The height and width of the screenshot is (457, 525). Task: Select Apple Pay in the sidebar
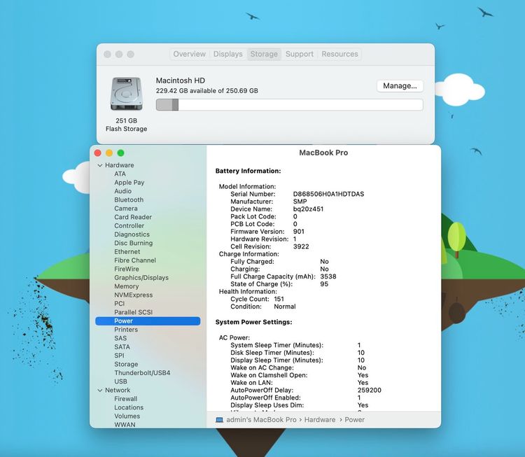[x=129, y=183]
